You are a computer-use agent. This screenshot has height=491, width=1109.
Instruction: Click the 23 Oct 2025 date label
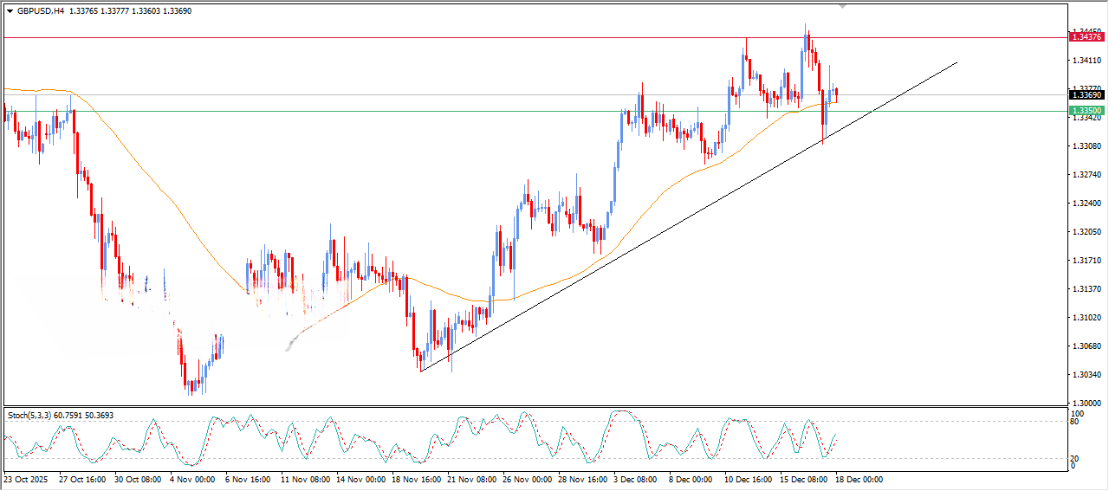tap(23, 479)
